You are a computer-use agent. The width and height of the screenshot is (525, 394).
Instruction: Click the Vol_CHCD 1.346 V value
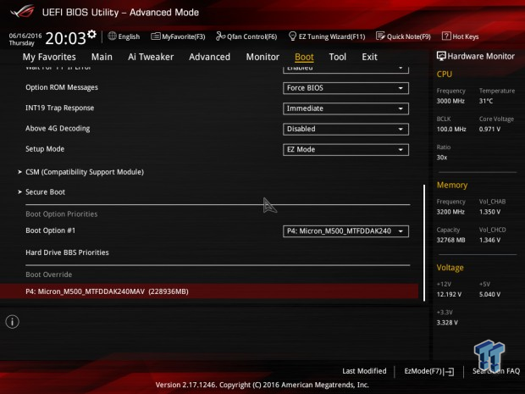[x=489, y=240]
